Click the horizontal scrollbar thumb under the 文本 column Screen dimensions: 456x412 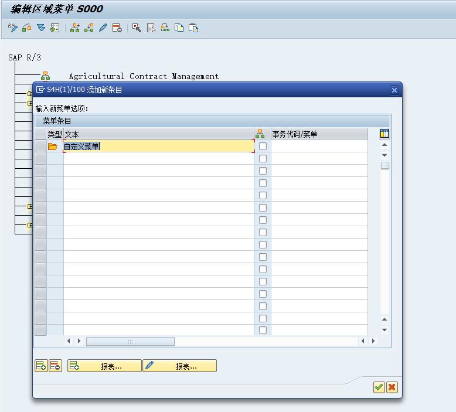130,341
